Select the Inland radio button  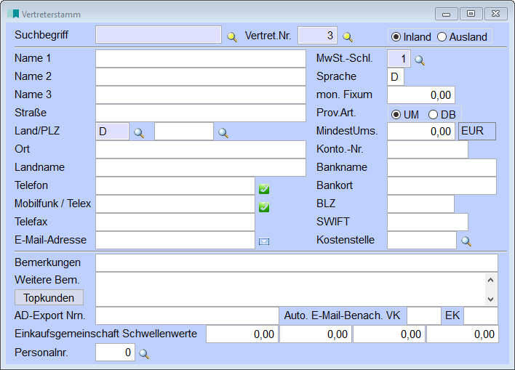coord(396,37)
